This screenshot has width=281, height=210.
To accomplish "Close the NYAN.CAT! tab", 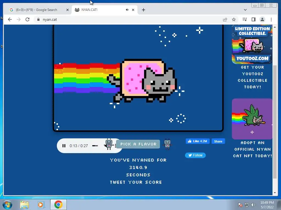I will 133,10.
